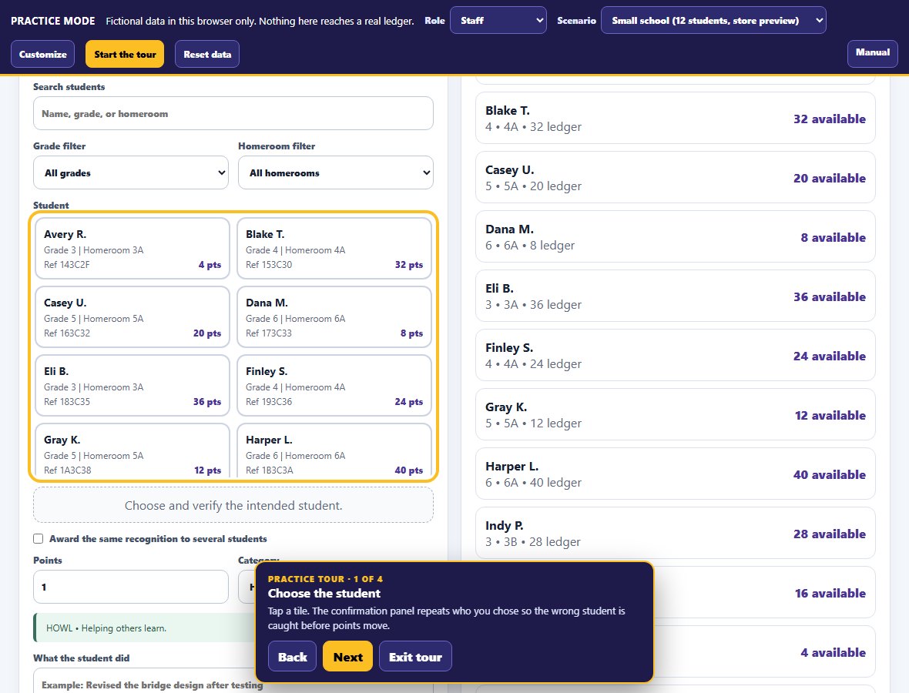The height and width of the screenshot is (693, 909).
Task: Open Harper L. row with 40 available
Action: pyautogui.click(x=676, y=474)
